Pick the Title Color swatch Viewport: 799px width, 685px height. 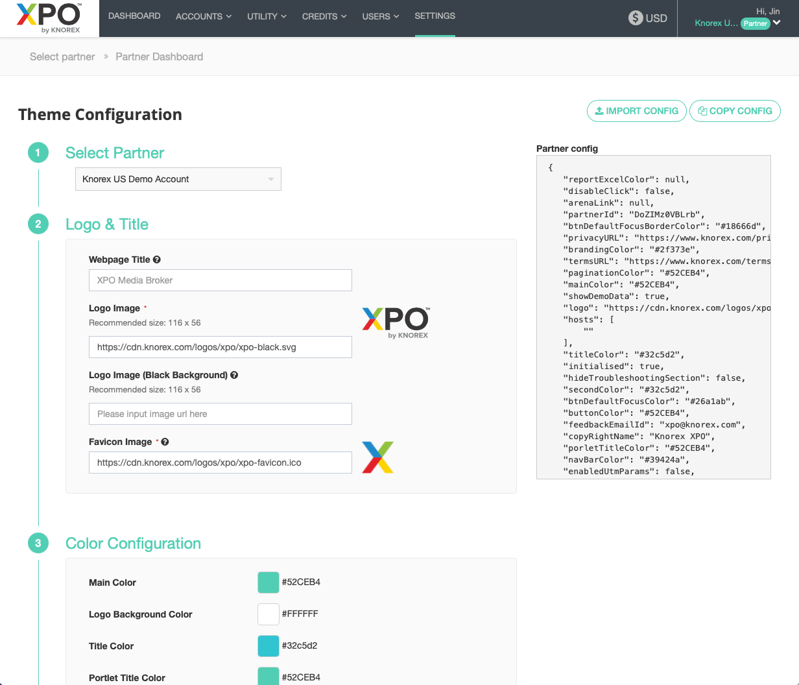pos(268,646)
